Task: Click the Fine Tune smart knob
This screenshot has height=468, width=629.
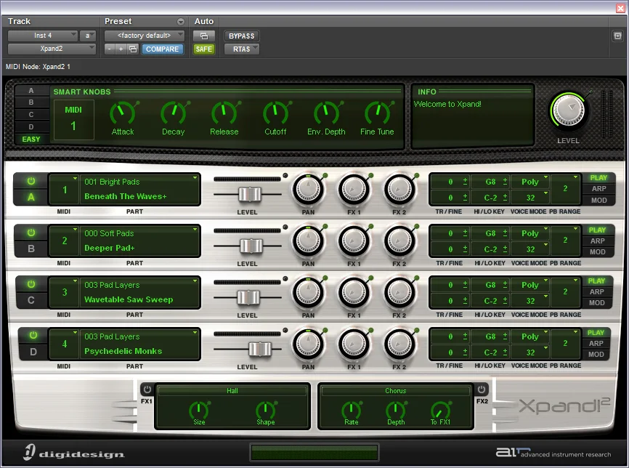Action: click(x=377, y=114)
